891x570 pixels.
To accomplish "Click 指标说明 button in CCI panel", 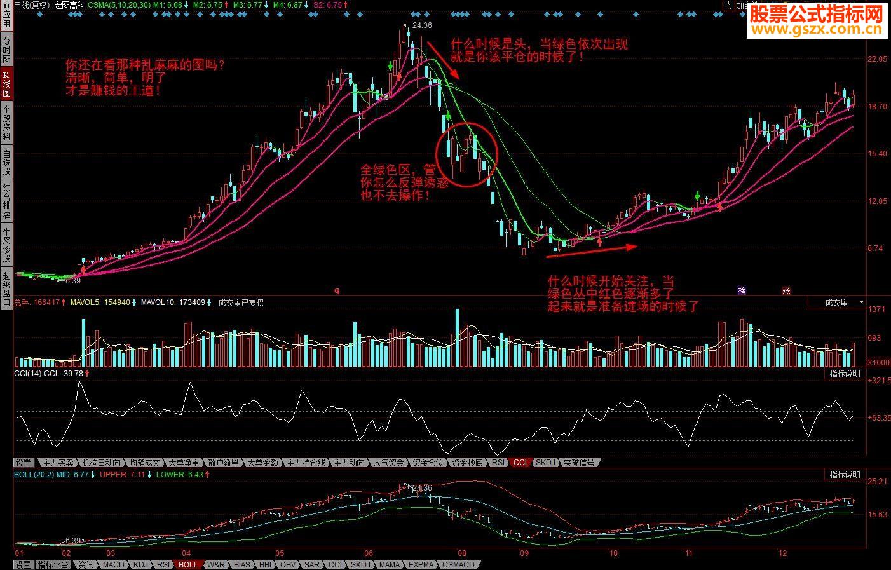I will pos(845,374).
